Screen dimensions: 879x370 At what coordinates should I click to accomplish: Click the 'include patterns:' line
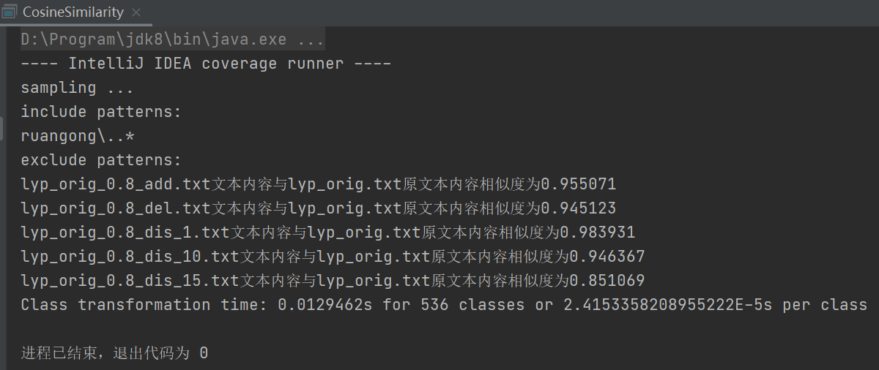(100, 112)
